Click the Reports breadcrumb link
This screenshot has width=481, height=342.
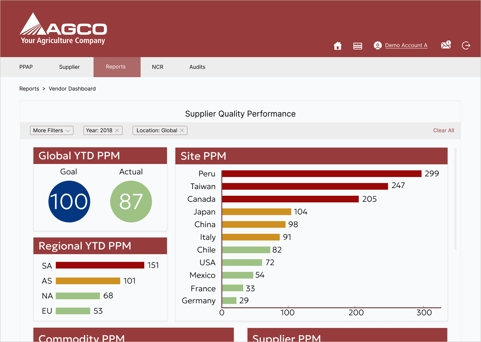point(29,89)
